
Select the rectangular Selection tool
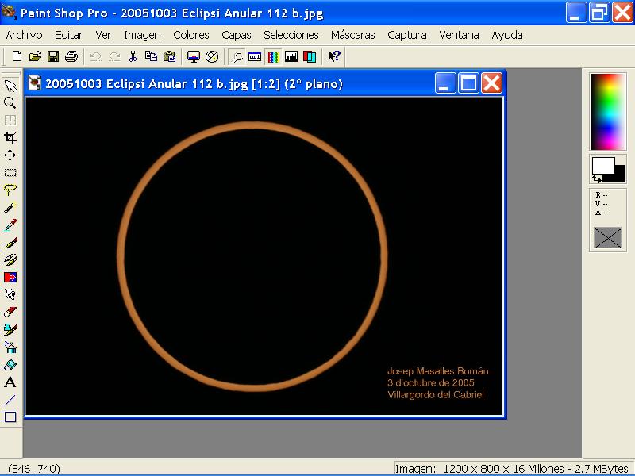[10, 172]
